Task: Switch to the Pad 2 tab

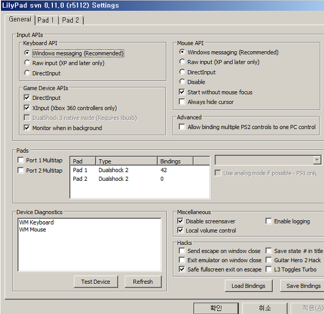Action: click(71, 20)
